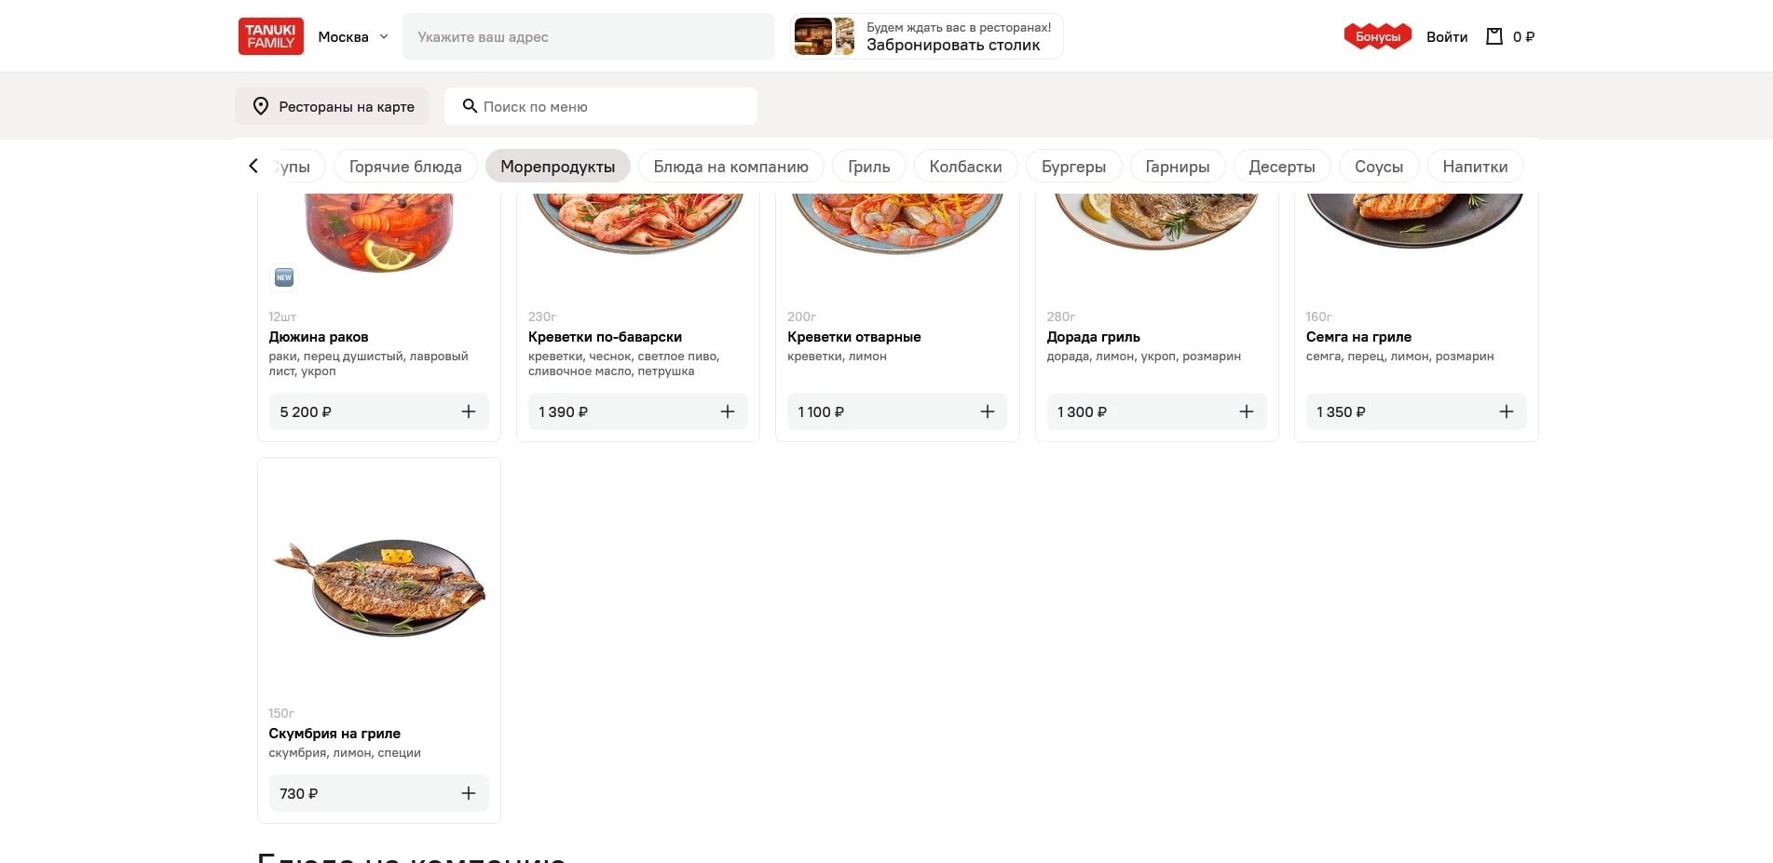
Task: Switch to the Бургеры category tab
Action: point(1073,167)
